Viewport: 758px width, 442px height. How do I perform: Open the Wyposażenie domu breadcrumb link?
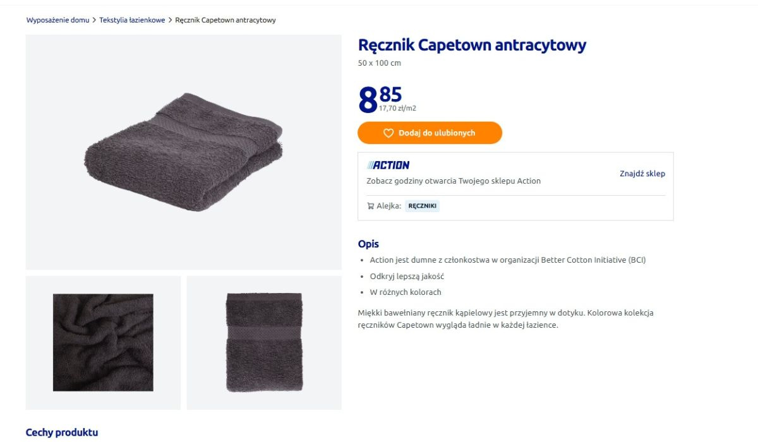pyautogui.click(x=57, y=20)
